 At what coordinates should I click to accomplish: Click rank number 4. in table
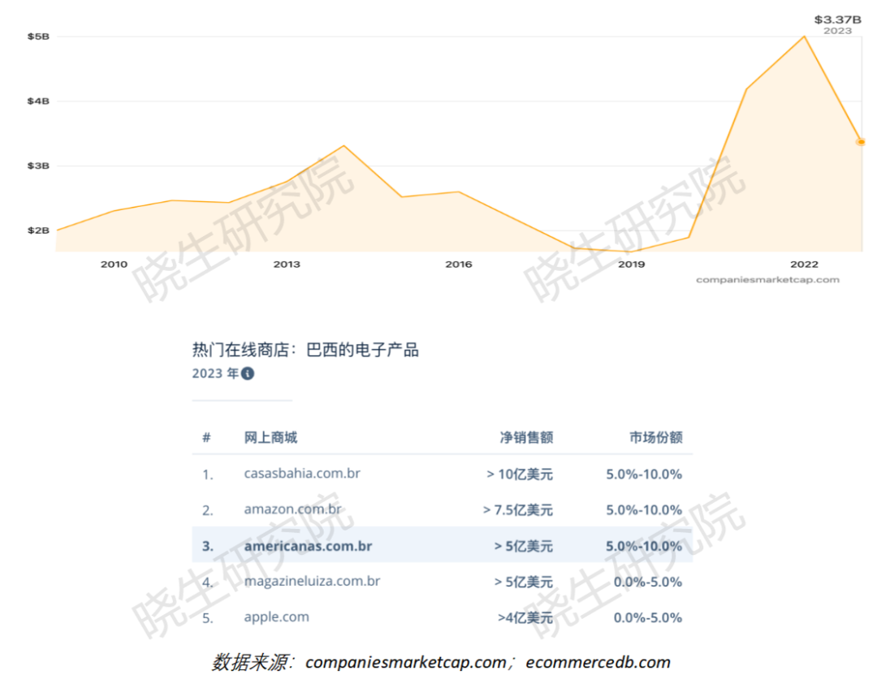(208, 583)
